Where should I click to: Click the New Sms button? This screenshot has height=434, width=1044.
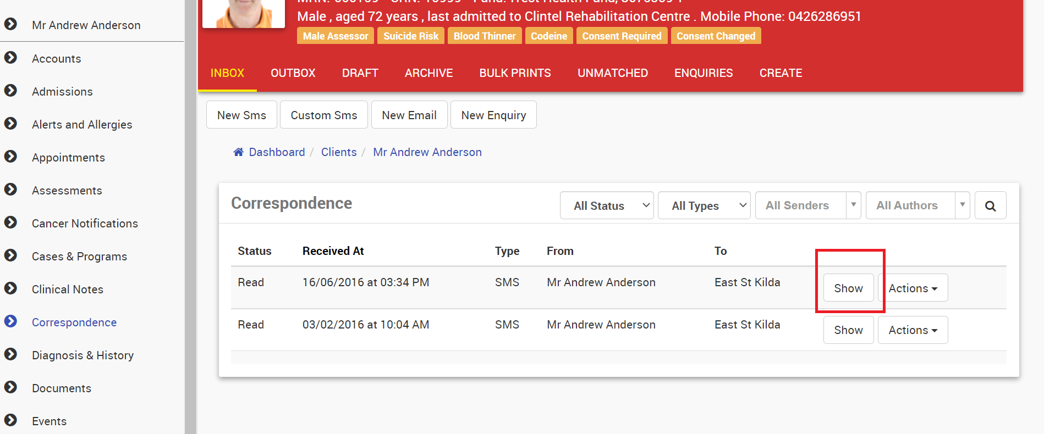tap(241, 115)
